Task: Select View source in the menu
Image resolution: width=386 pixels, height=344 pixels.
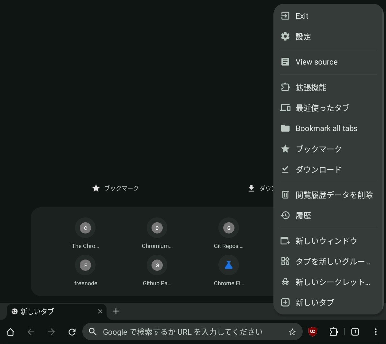Action: pos(328,62)
